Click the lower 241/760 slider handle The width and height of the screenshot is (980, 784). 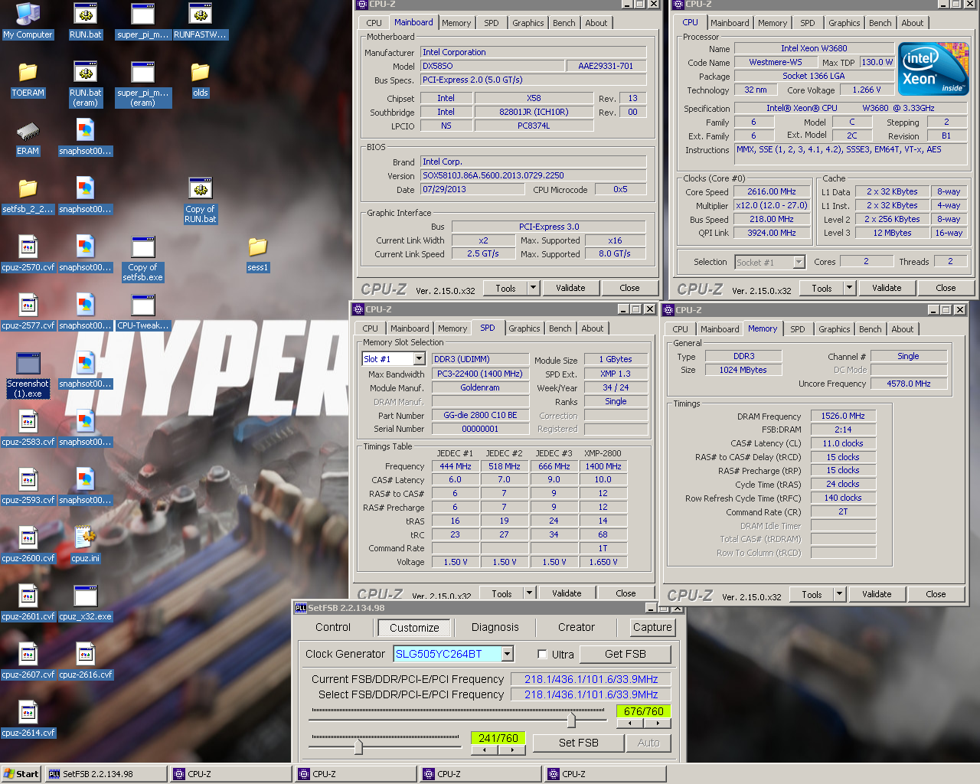click(x=358, y=746)
